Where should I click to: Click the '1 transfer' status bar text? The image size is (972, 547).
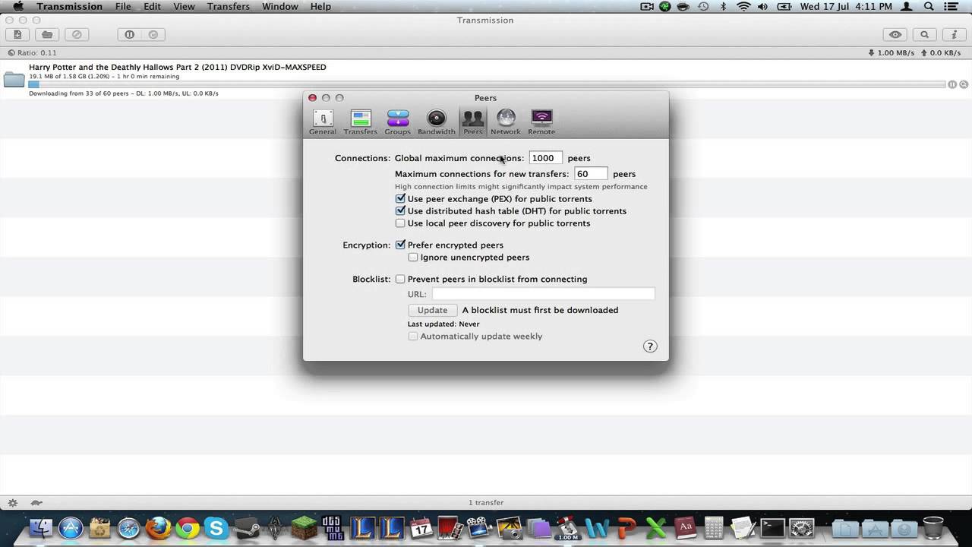(486, 503)
